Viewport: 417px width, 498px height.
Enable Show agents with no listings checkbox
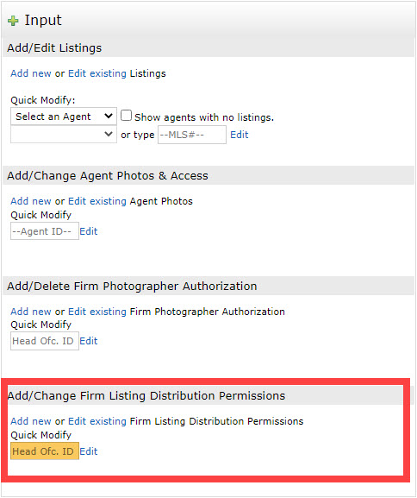[126, 116]
